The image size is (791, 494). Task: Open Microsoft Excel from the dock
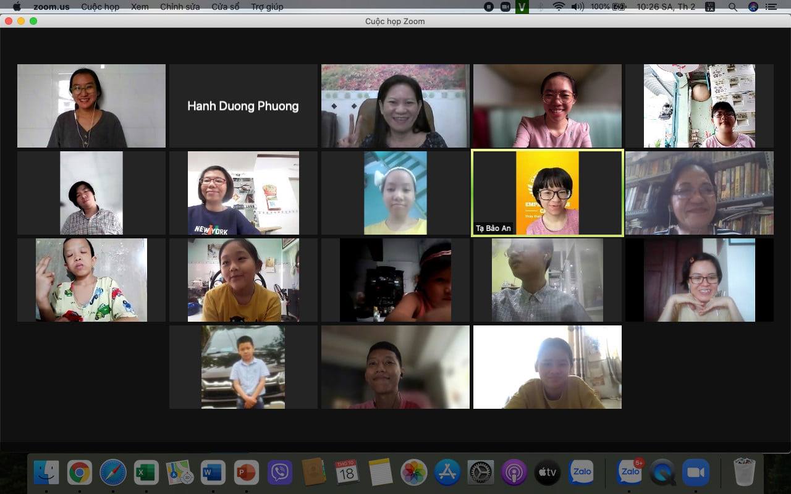tap(146, 473)
